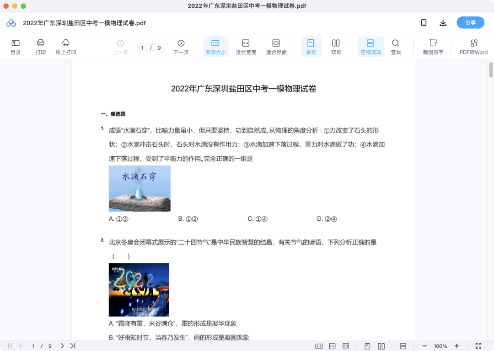The width and height of the screenshot is (494, 351).
Task: Click the Baidu Netdisk cloud logo
Action: (11, 23)
